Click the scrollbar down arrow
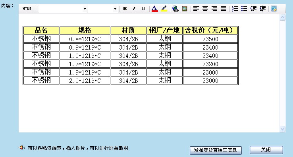This screenshot has width=293, height=157. pyautogui.click(x=282, y=129)
